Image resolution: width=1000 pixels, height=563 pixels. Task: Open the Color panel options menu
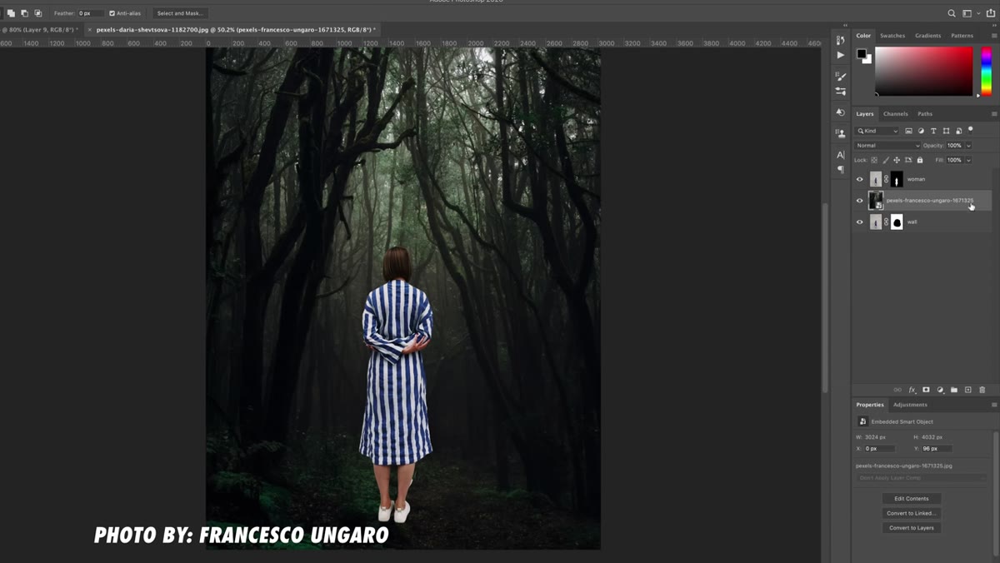point(994,36)
